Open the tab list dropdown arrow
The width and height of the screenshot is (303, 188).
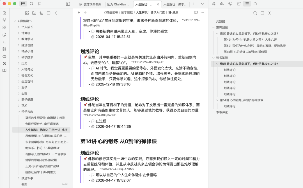coord(202,4)
